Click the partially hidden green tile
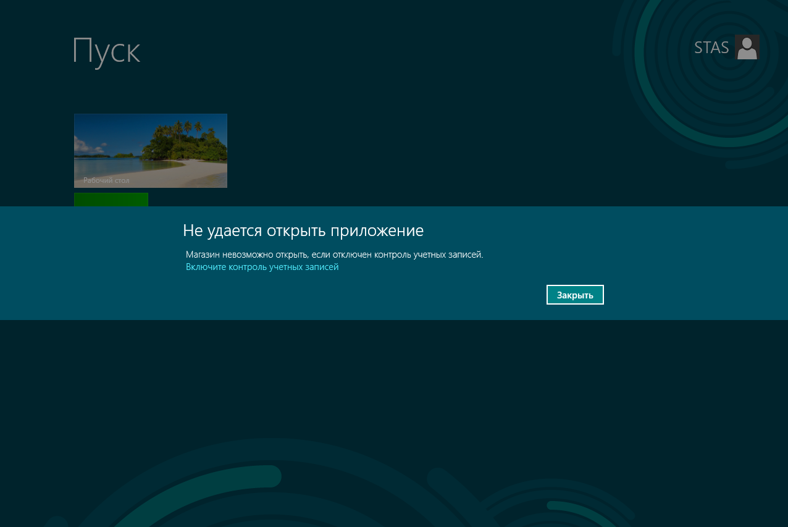Viewport: 788px width, 527px height. click(111, 199)
